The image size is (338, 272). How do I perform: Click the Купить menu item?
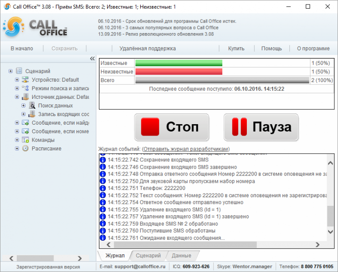pos(236,49)
